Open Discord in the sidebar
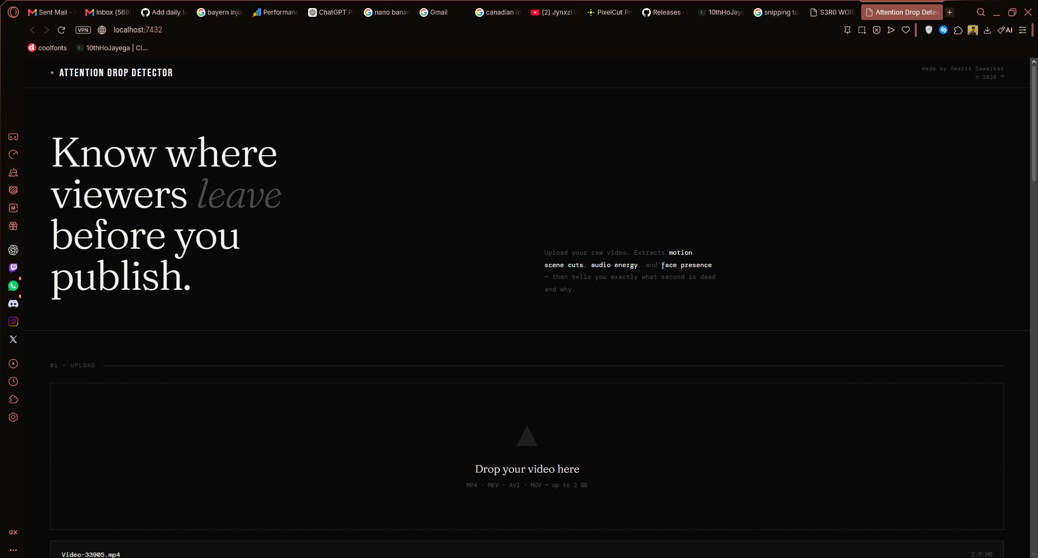 tap(14, 303)
